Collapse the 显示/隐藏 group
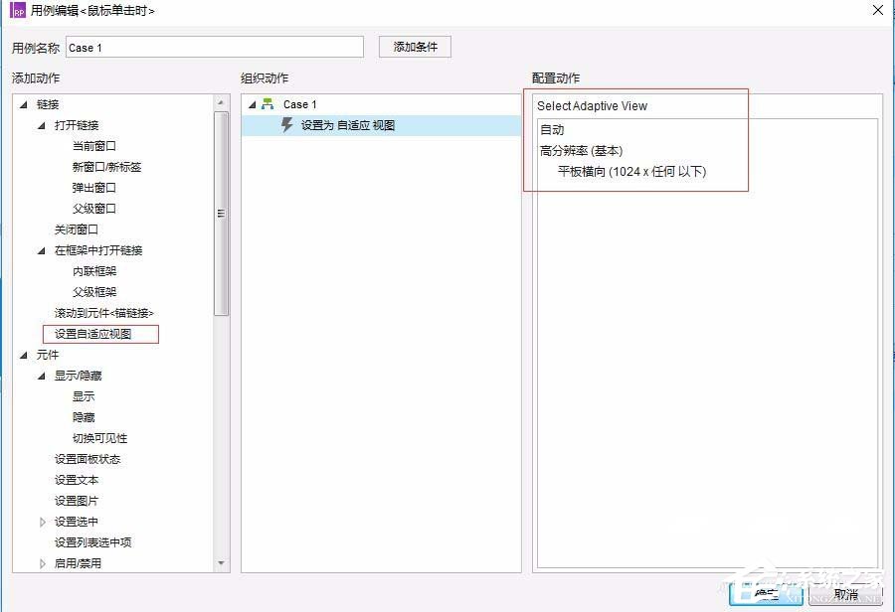Image resolution: width=895 pixels, height=612 pixels. tap(42, 376)
